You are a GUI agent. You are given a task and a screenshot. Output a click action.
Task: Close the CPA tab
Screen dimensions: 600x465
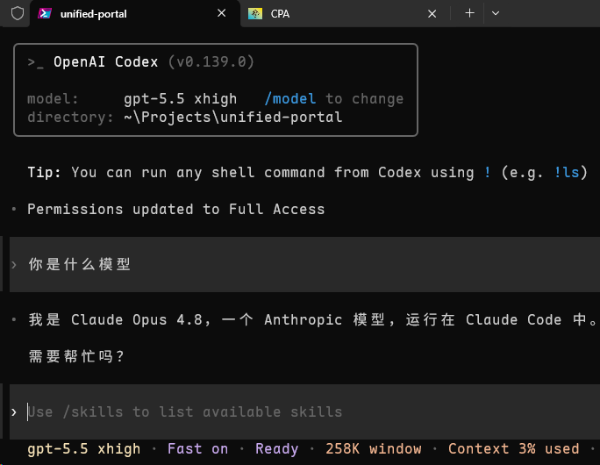[x=432, y=14]
